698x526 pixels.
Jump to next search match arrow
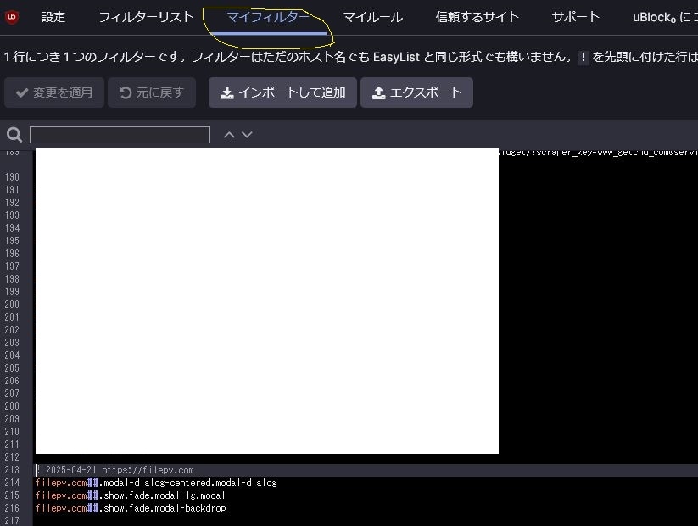coord(247,135)
